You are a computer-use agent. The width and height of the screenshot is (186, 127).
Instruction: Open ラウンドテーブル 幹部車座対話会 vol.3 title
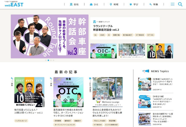click(106, 28)
